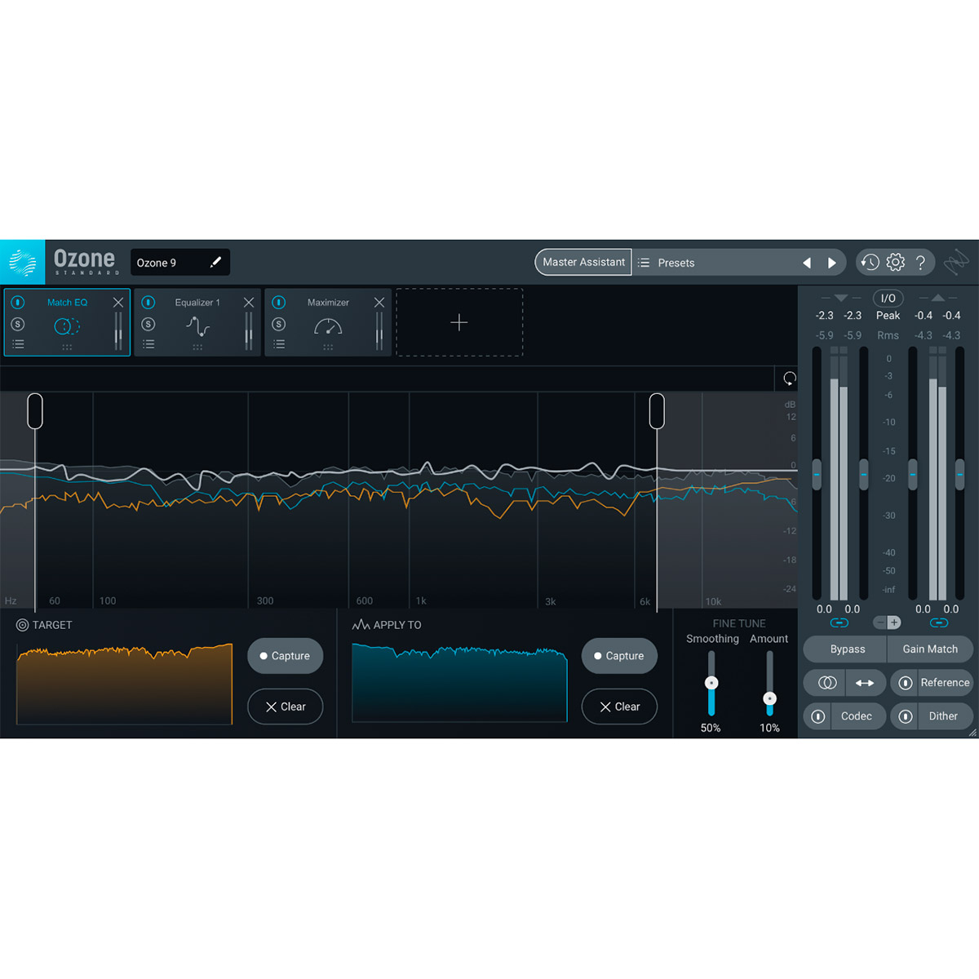Collapse the input meter with the down arrow
The width and height of the screenshot is (979, 979).
(840, 299)
